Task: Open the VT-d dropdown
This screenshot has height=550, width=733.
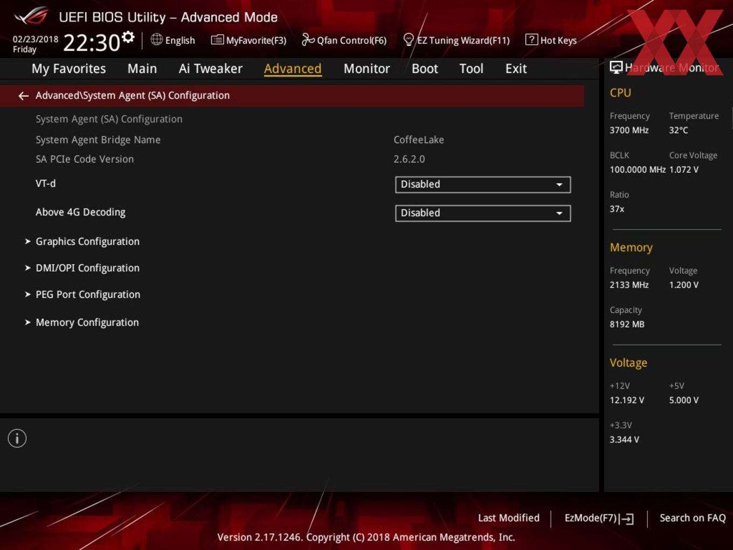Action: click(x=483, y=184)
